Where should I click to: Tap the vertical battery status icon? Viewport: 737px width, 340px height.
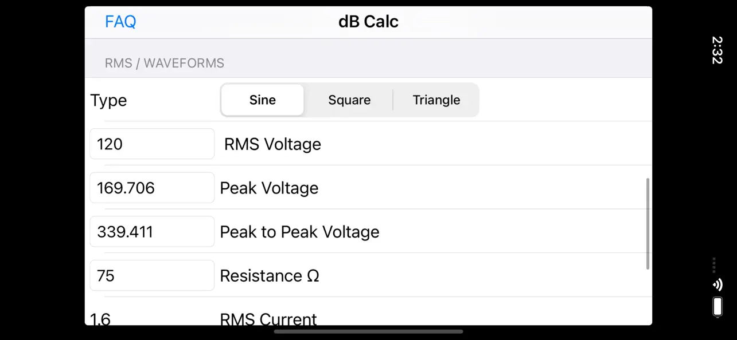(717, 307)
